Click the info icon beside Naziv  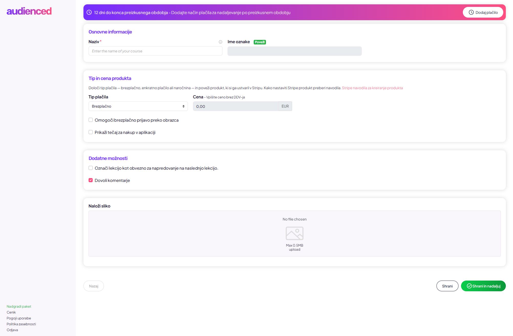(x=220, y=42)
